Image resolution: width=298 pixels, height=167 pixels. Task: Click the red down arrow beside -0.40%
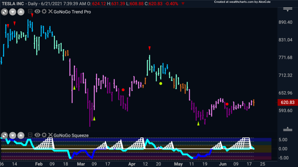(183, 3)
